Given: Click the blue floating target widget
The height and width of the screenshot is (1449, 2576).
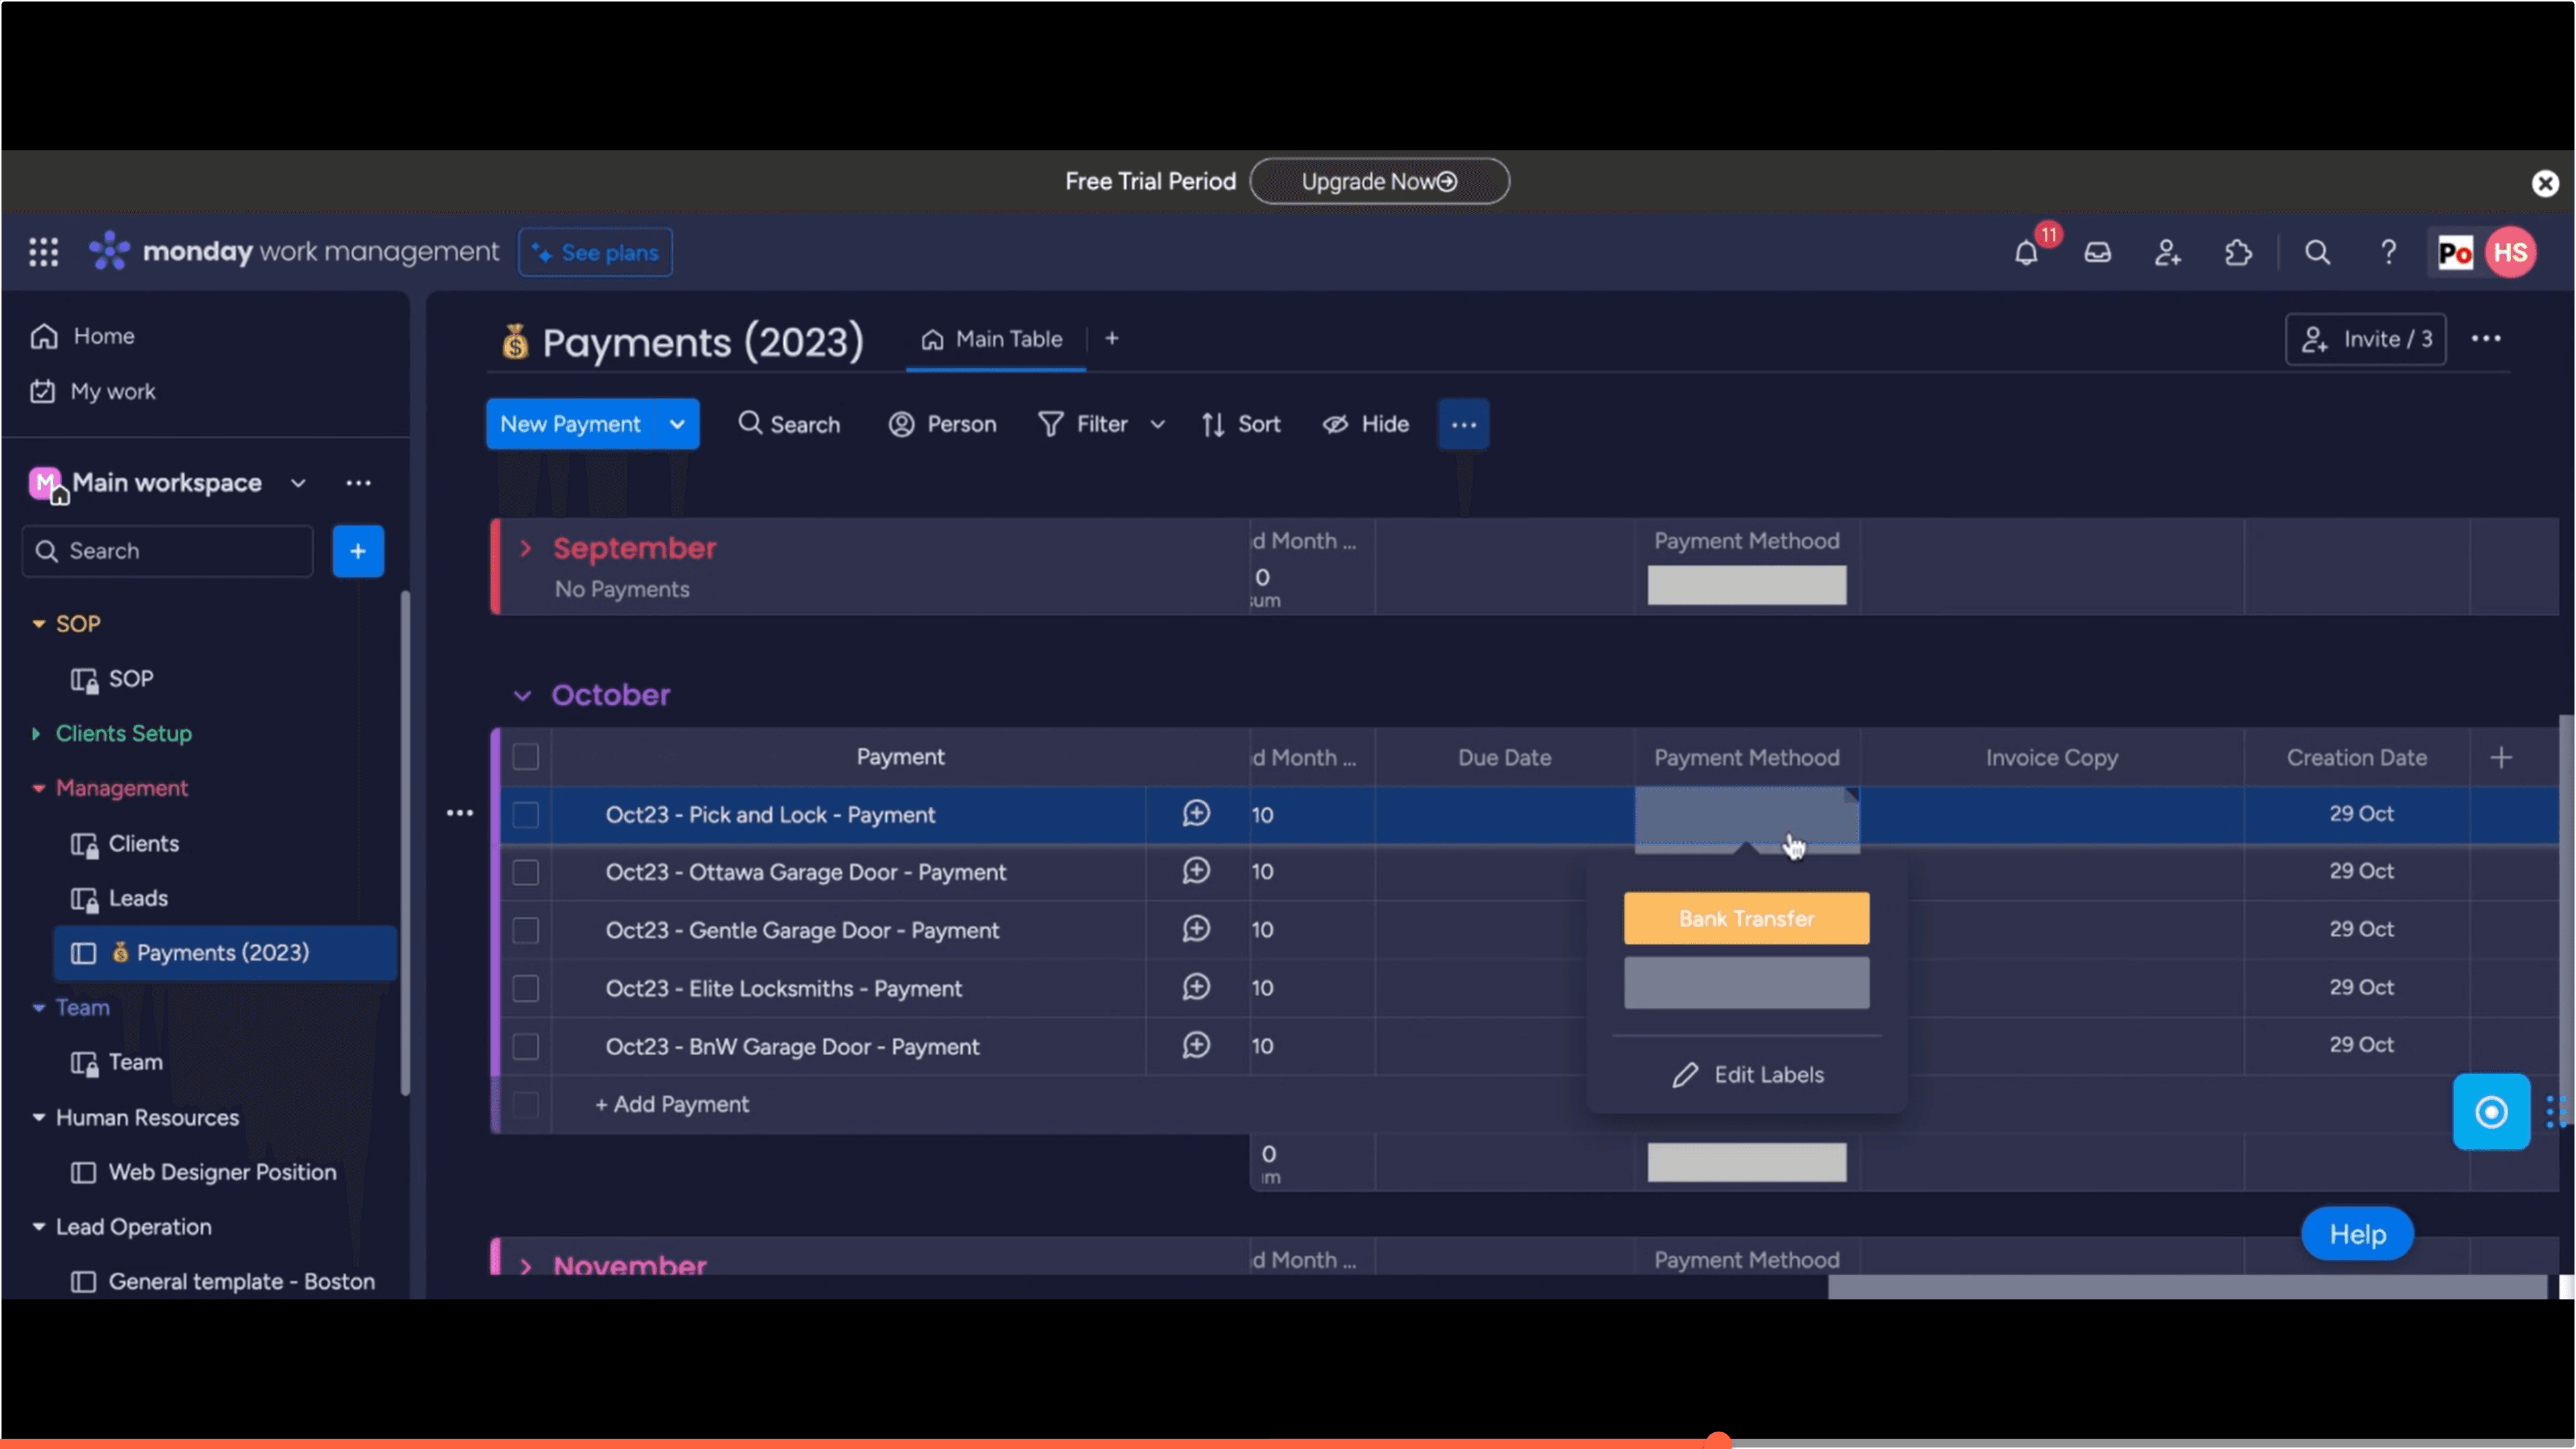Looking at the screenshot, I should [x=2490, y=1112].
